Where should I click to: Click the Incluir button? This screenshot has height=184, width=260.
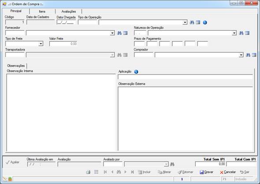point(145,172)
